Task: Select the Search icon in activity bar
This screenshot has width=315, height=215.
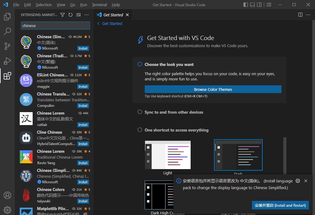Action: pos(7,31)
